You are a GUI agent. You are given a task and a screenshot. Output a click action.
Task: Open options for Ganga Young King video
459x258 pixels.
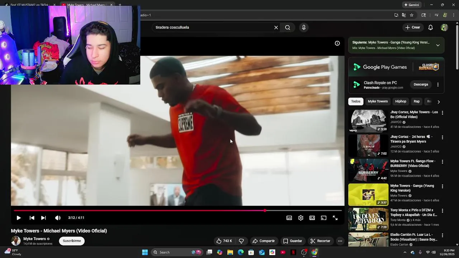pyautogui.click(x=442, y=186)
